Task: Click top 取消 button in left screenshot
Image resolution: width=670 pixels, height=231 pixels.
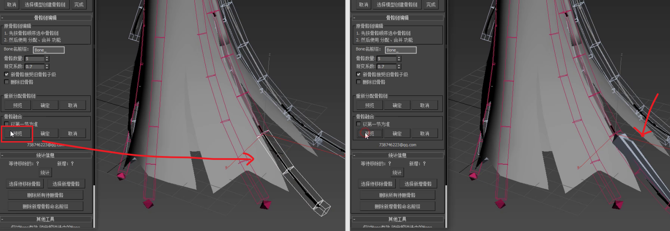Action: (11, 4)
